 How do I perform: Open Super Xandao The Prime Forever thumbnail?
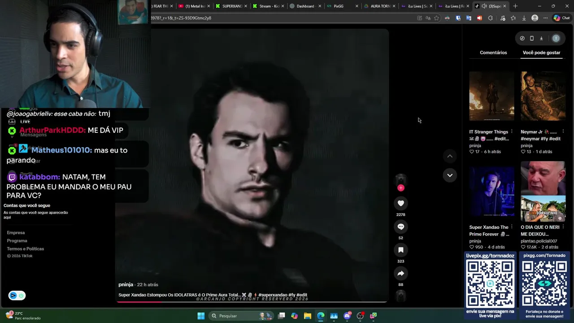491,192
